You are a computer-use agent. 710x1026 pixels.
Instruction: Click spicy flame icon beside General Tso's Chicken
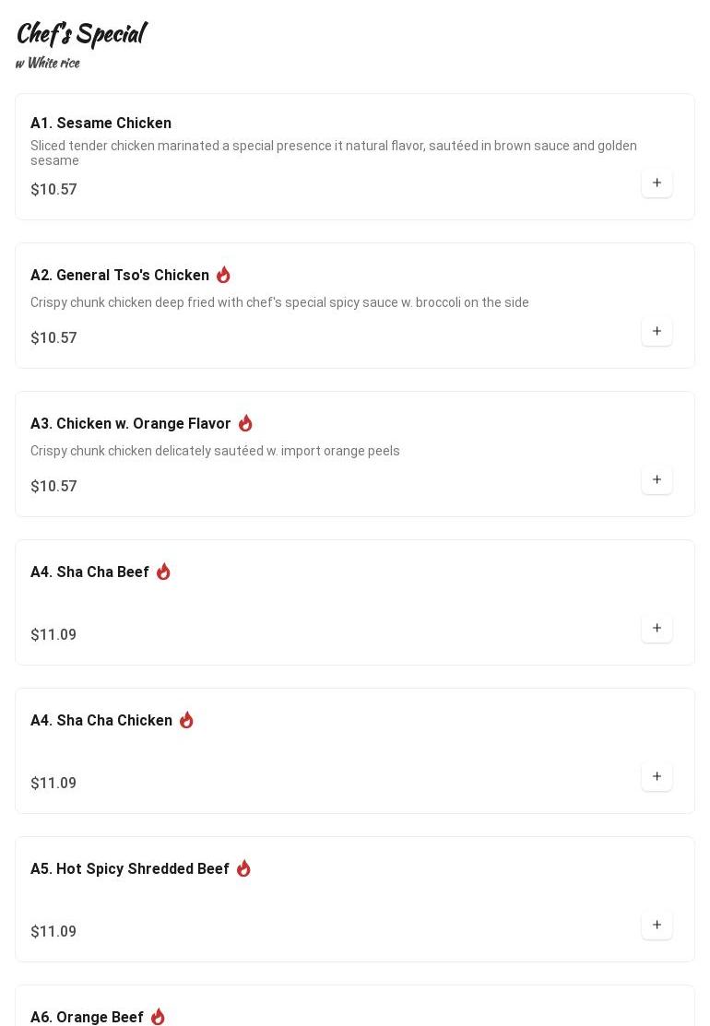pos(223,275)
